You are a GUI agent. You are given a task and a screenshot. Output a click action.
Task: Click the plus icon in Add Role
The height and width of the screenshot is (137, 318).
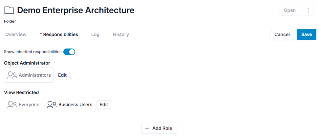click(147, 128)
